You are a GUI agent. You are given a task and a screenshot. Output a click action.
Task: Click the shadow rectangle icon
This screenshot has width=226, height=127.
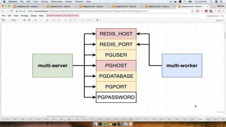click(75, 20)
